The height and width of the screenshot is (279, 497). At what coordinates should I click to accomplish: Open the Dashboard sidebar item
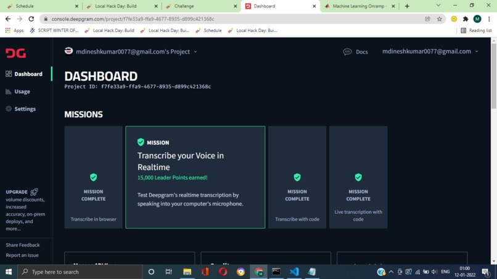click(24, 74)
